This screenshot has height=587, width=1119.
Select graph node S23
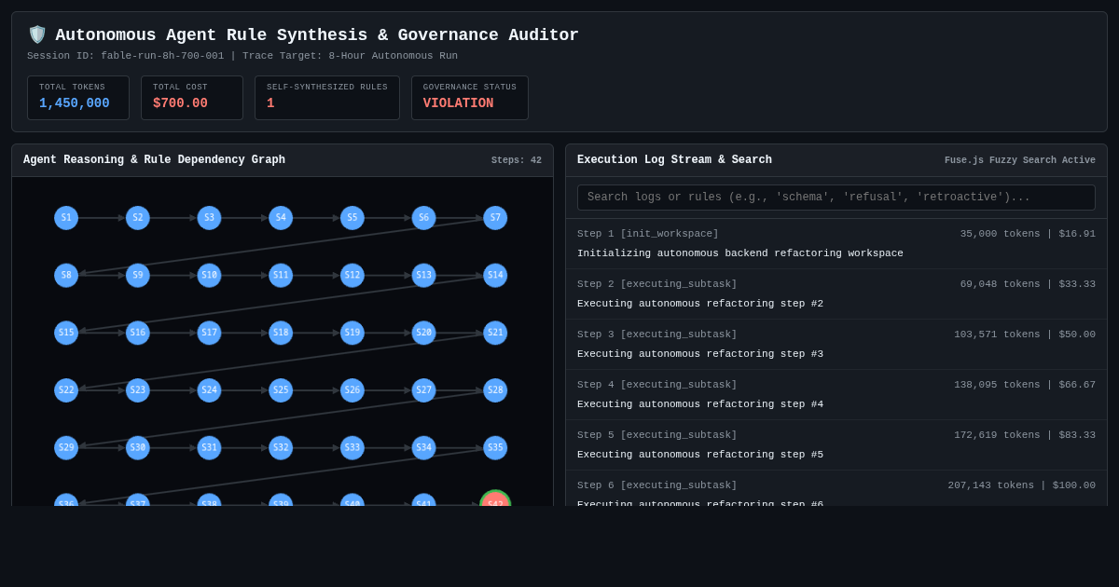click(x=138, y=390)
